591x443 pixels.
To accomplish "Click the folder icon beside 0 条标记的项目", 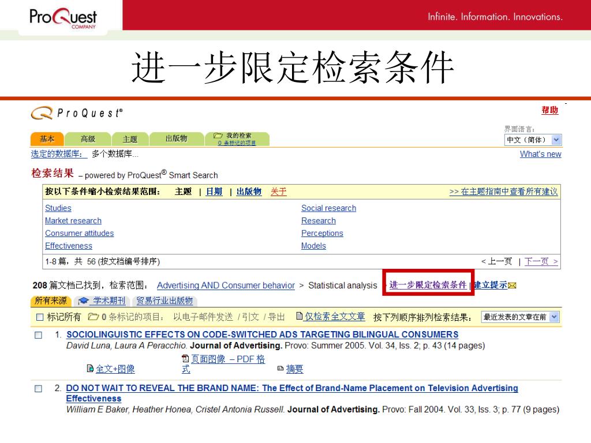I will coord(93,317).
